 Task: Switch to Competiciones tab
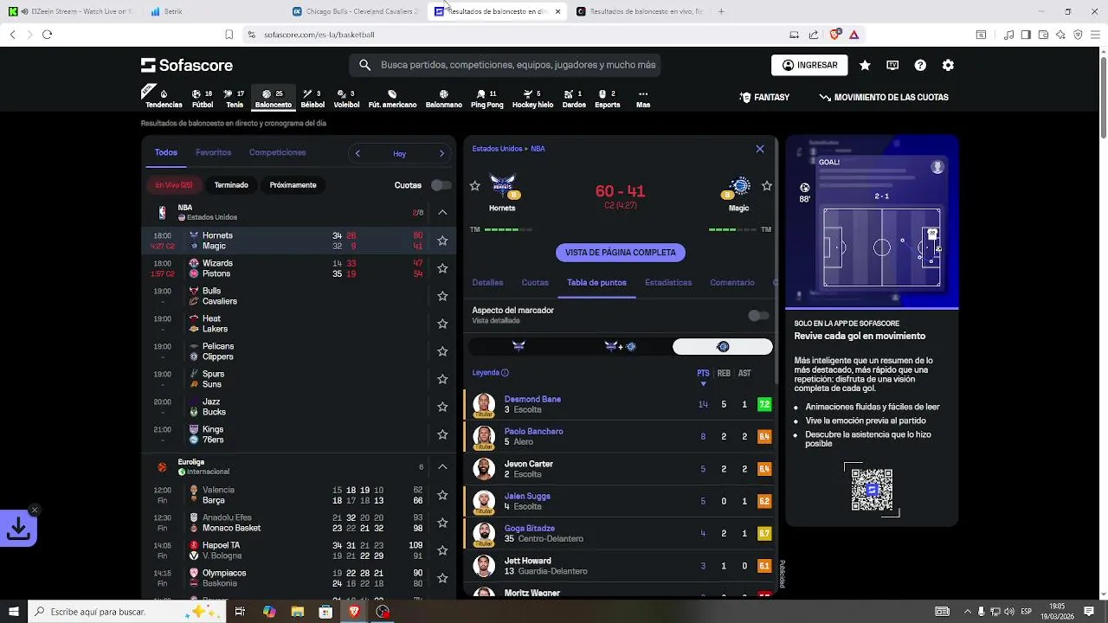[x=277, y=152]
